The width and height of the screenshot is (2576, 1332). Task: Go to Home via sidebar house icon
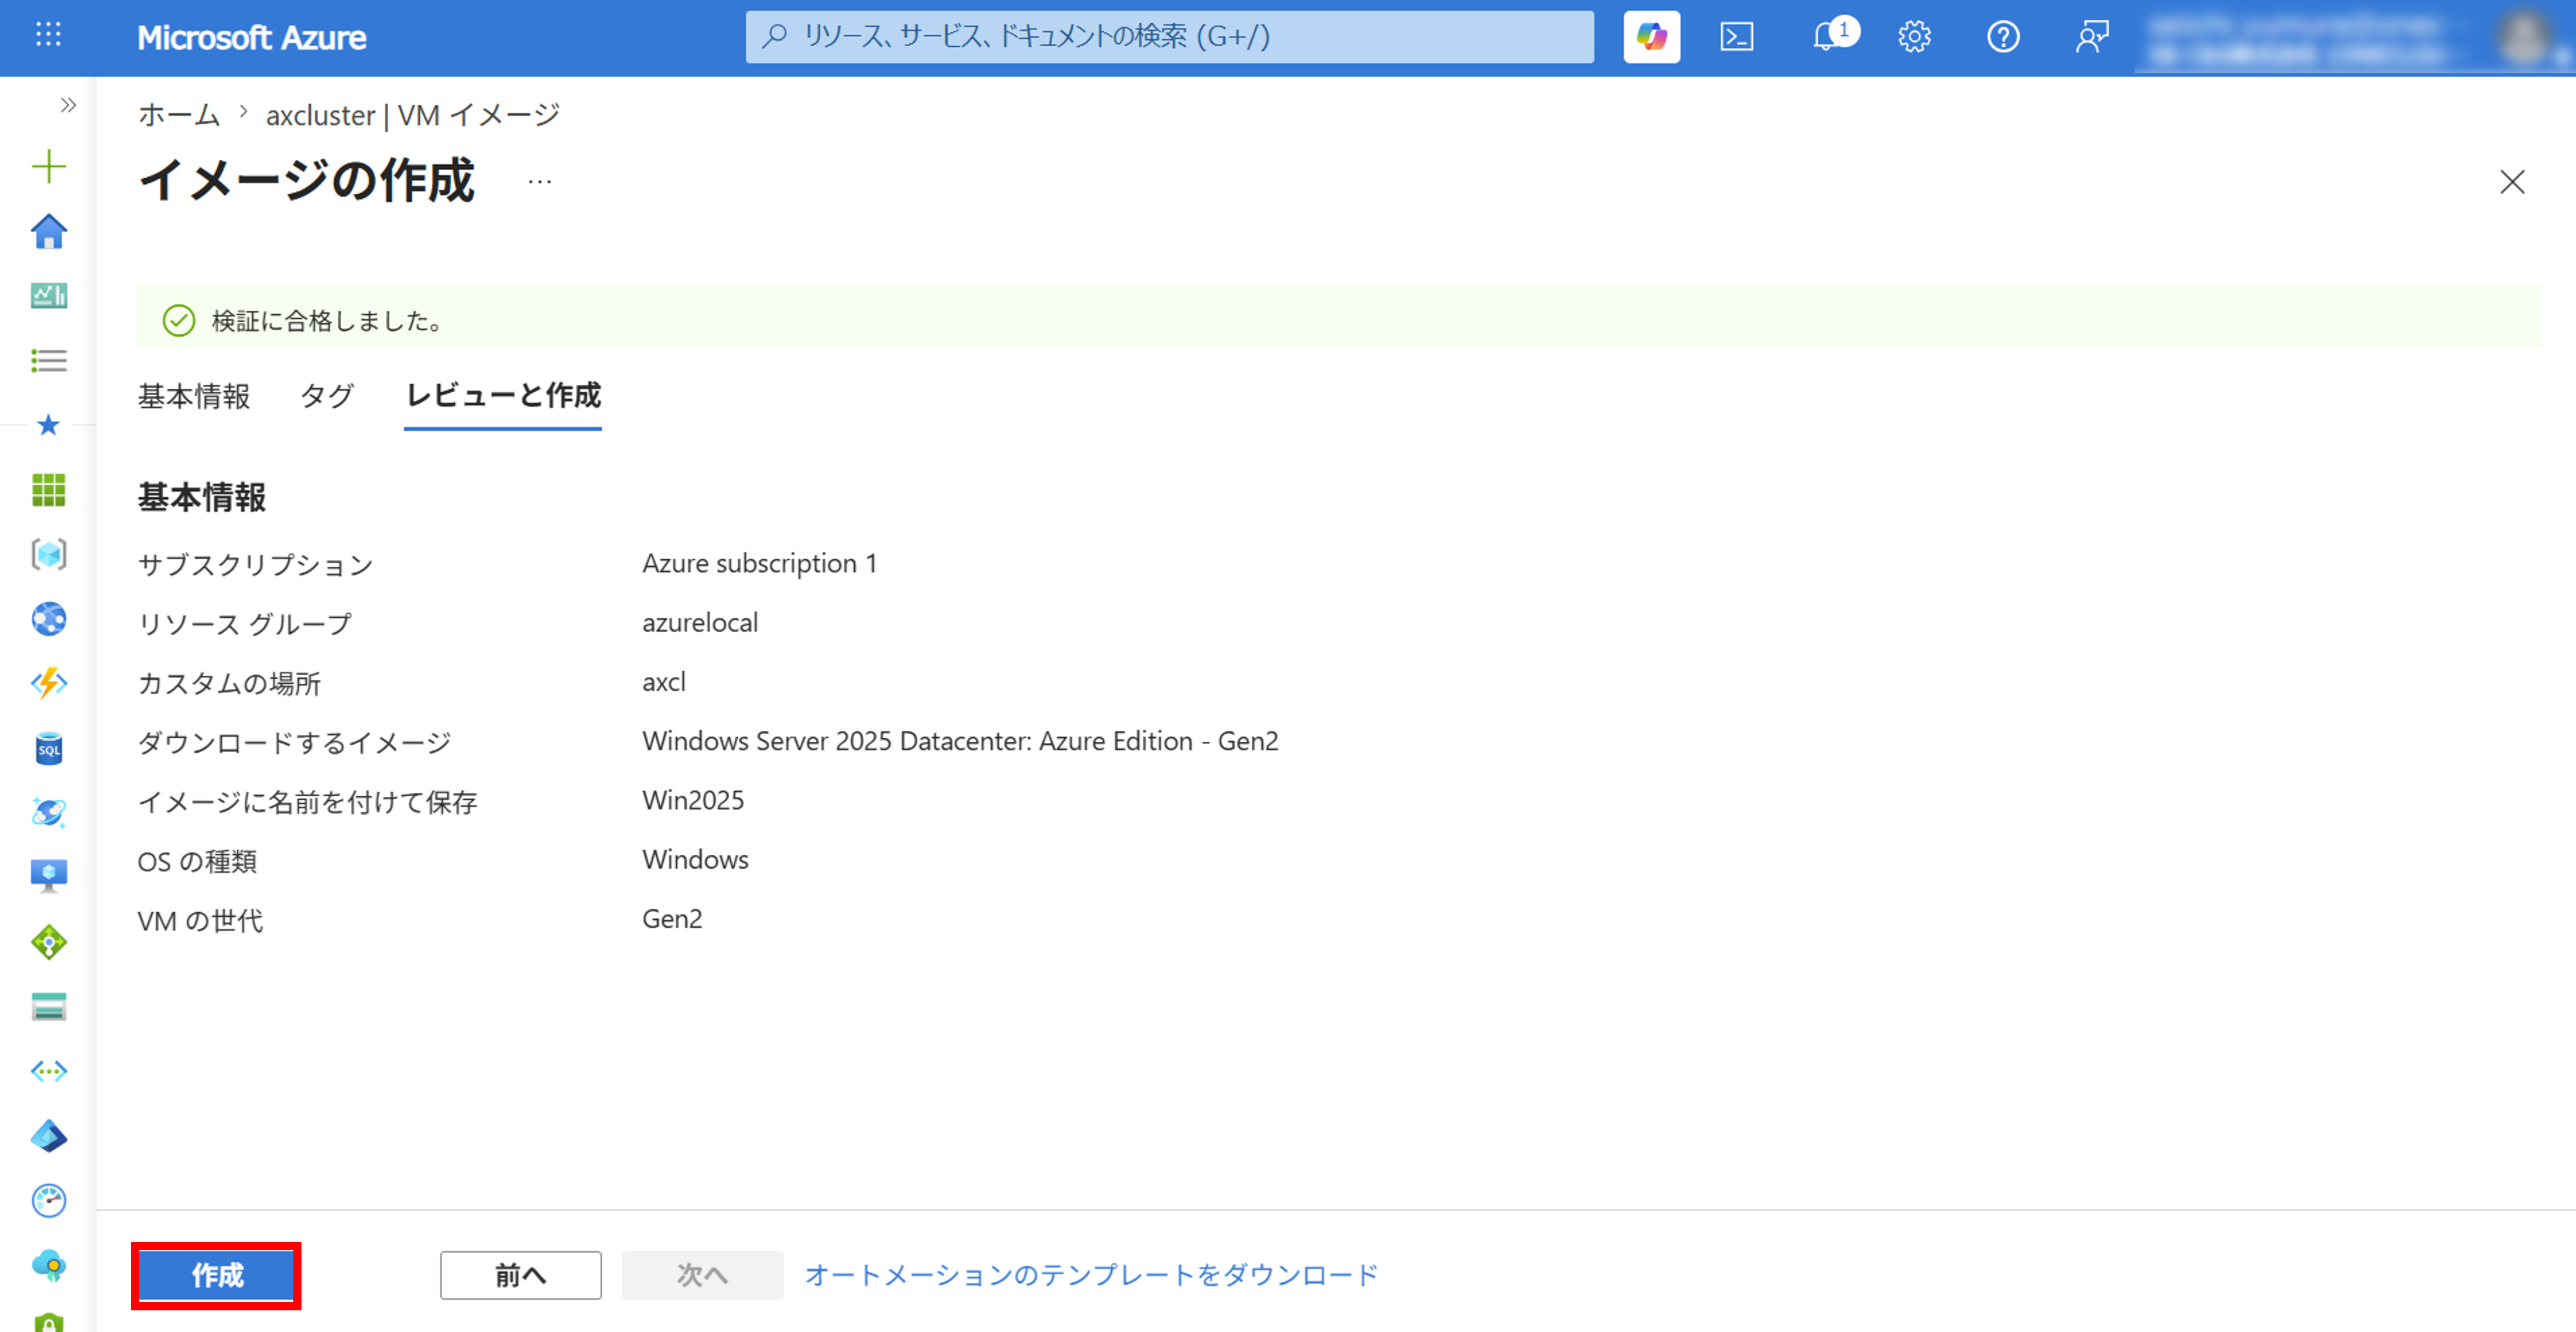pyautogui.click(x=48, y=231)
